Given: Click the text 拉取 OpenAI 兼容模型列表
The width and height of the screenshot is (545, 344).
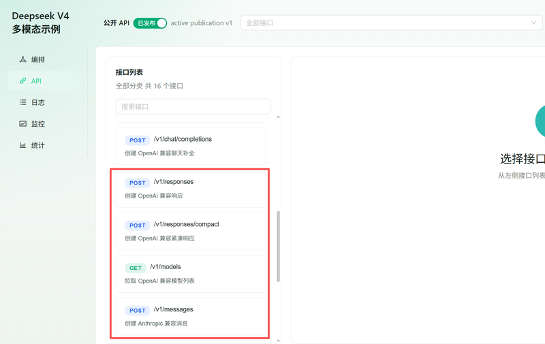Looking at the screenshot, I should [159, 281].
